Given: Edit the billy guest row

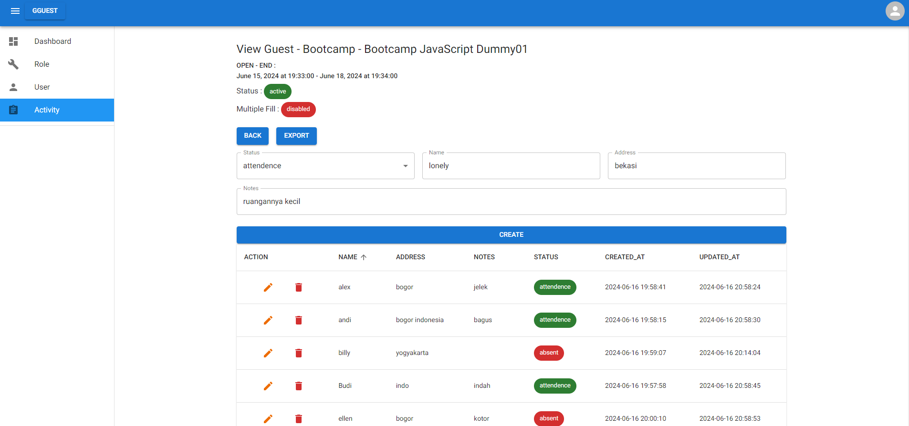Looking at the screenshot, I should click(268, 353).
